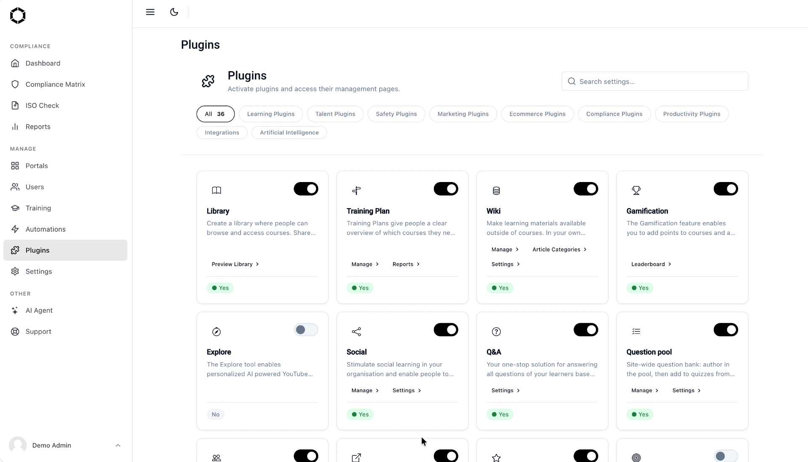Expand the Demo Admin user menu chevron
The height and width of the screenshot is (462, 808).
[118, 445]
